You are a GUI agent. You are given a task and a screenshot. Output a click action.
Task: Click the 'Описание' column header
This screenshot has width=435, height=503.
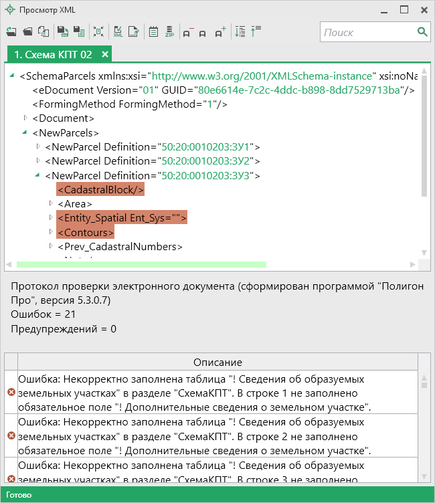(217, 363)
